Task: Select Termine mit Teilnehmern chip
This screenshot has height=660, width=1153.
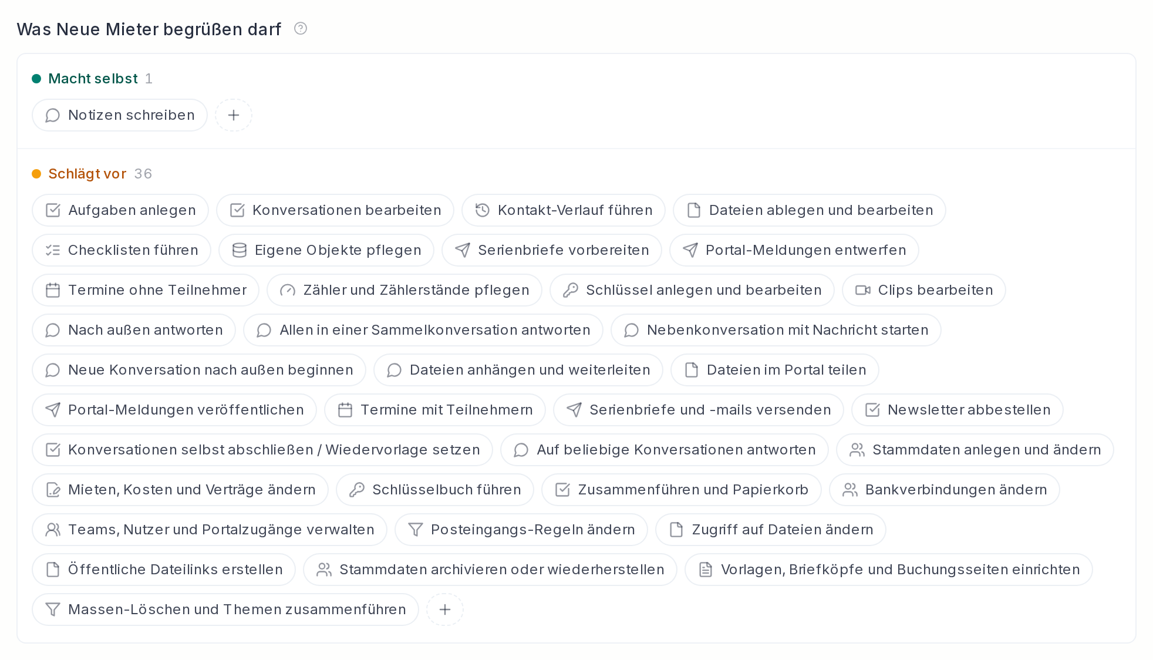Action: click(x=435, y=410)
